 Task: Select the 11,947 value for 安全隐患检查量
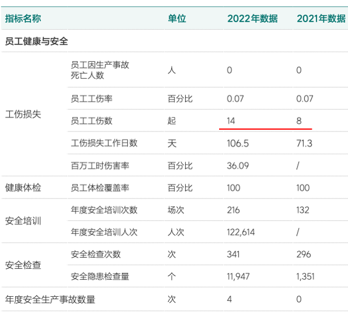238,276
